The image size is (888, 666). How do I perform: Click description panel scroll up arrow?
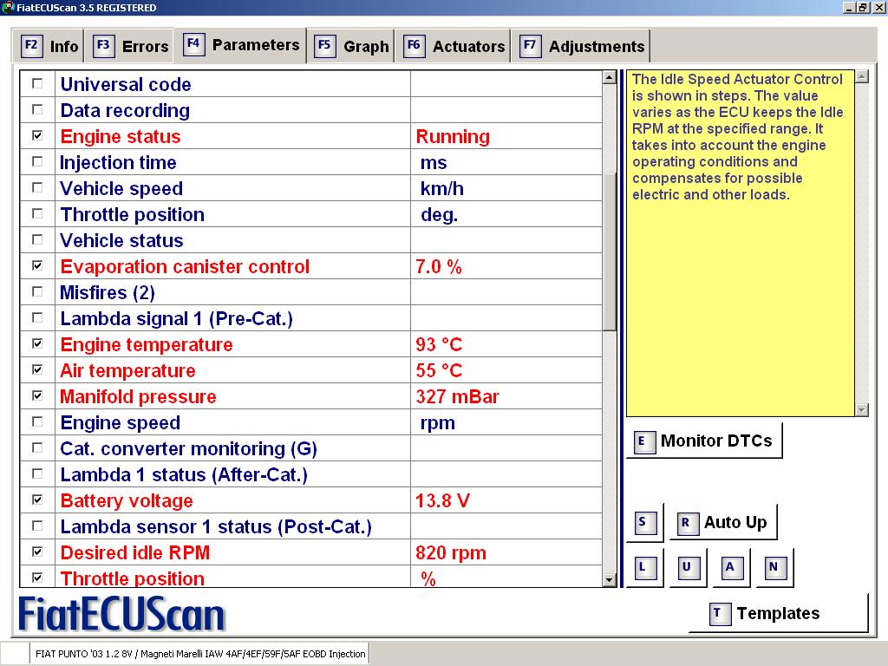[x=862, y=76]
